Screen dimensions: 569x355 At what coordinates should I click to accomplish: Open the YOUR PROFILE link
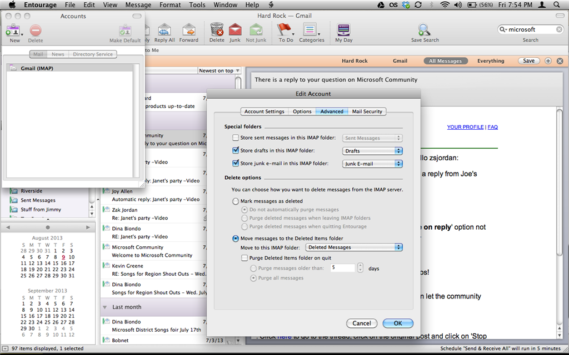click(x=465, y=127)
